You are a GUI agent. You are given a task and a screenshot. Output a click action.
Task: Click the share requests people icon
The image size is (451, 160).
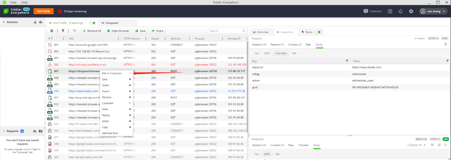[x=35, y=131]
